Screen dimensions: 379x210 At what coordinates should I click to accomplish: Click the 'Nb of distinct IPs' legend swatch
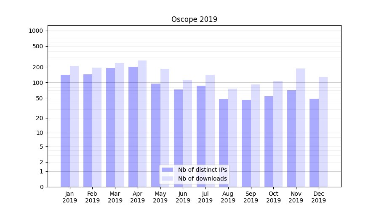tap(167, 170)
